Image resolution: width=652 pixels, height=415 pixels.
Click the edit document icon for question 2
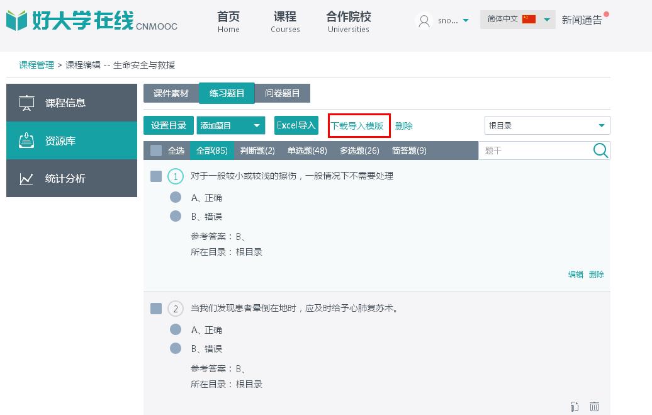click(x=575, y=407)
